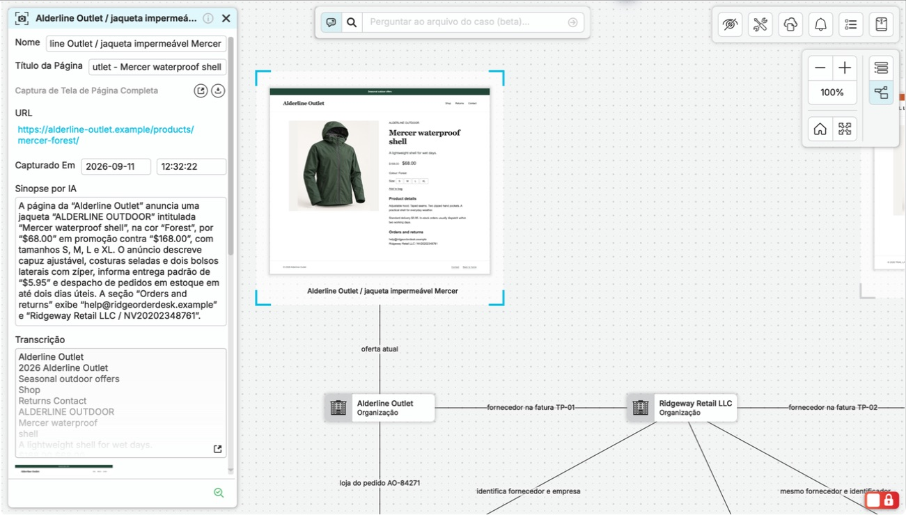This screenshot has width=906, height=515.
Task: Open the alderline-outlet.example product URL link
Action: click(x=106, y=135)
